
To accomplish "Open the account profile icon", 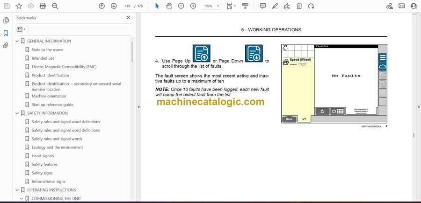I will (414, 6).
